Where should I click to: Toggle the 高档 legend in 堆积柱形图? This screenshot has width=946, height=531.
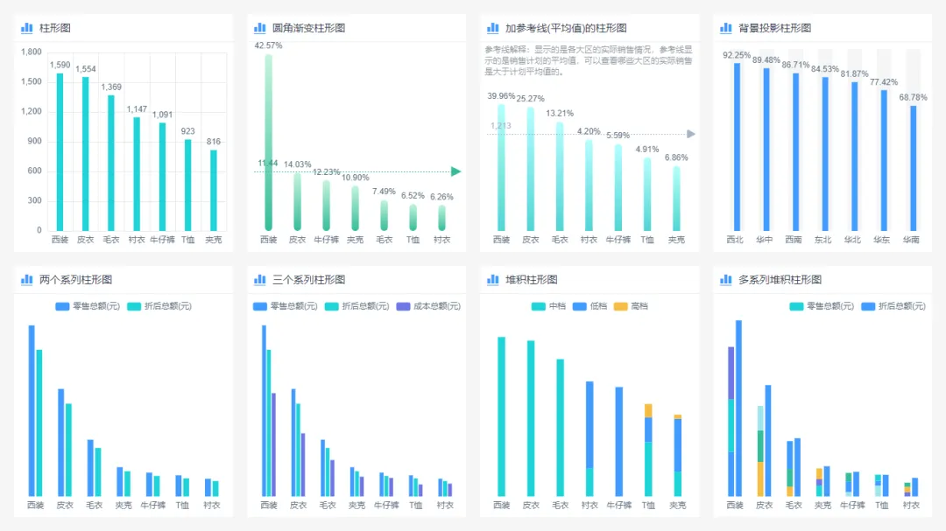[631, 306]
